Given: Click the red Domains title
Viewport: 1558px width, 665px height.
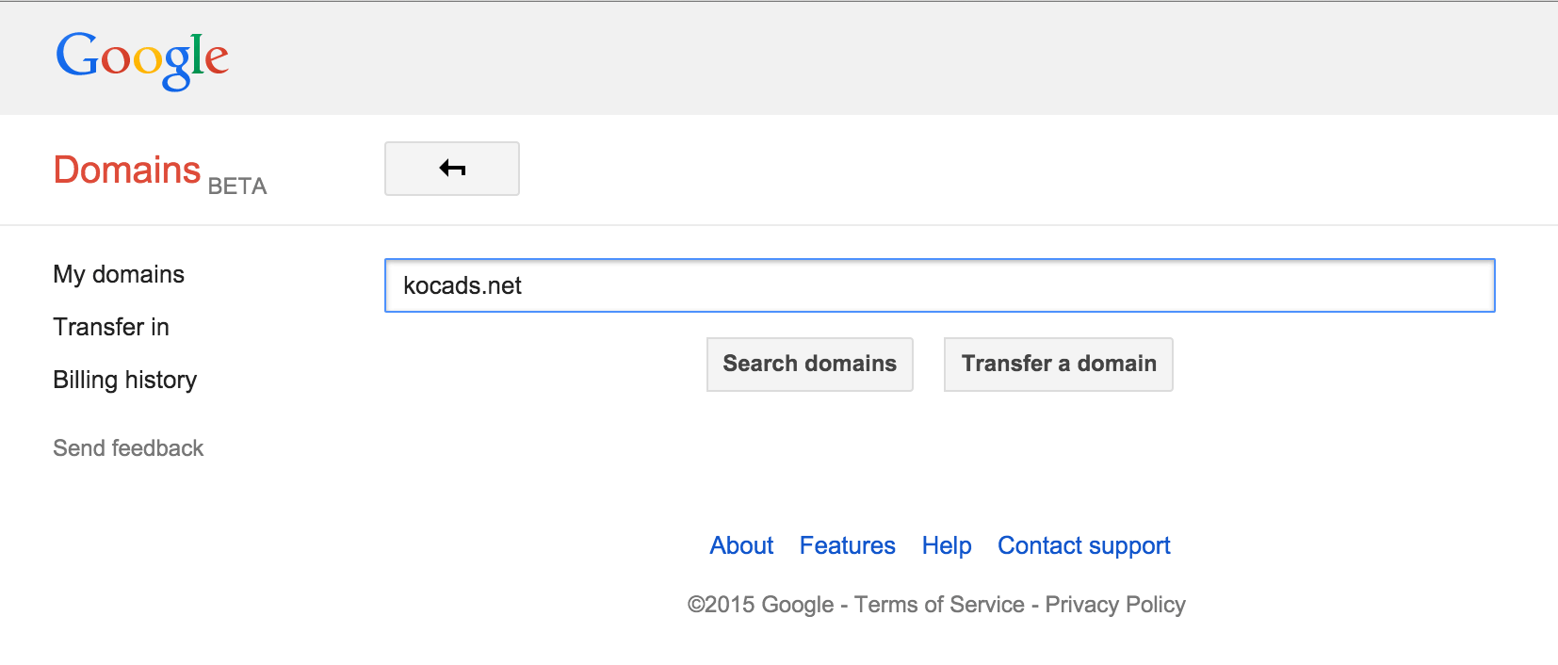Looking at the screenshot, I should [127, 170].
